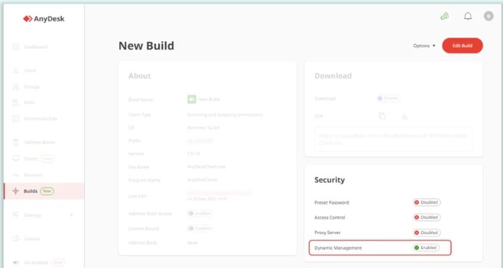
Task: Click the Groups sidebar icon
Action: pos(16,87)
